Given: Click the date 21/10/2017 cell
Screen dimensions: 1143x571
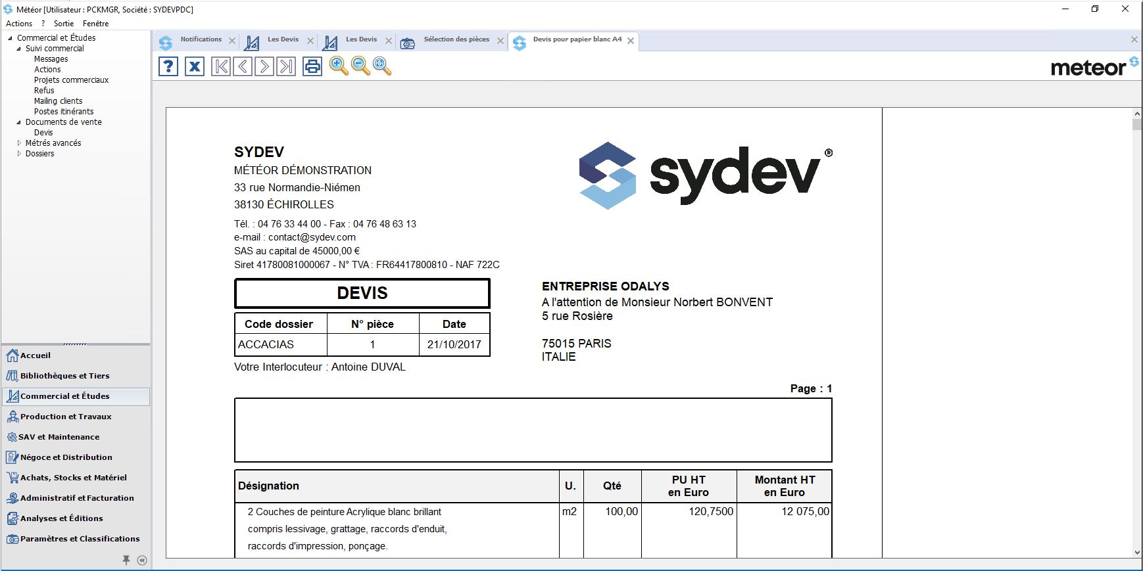Looking at the screenshot, I should click(x=454, y=344).
